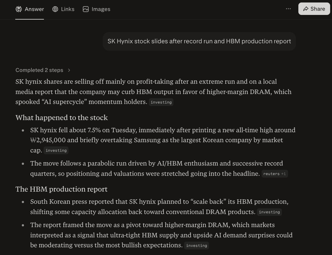Open the three-dot more options menu

pos(288,9)
